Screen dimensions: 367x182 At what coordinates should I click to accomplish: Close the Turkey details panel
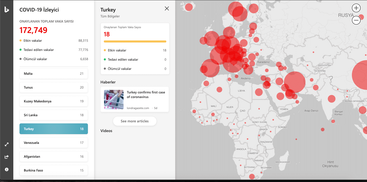[x=167, y=8]
